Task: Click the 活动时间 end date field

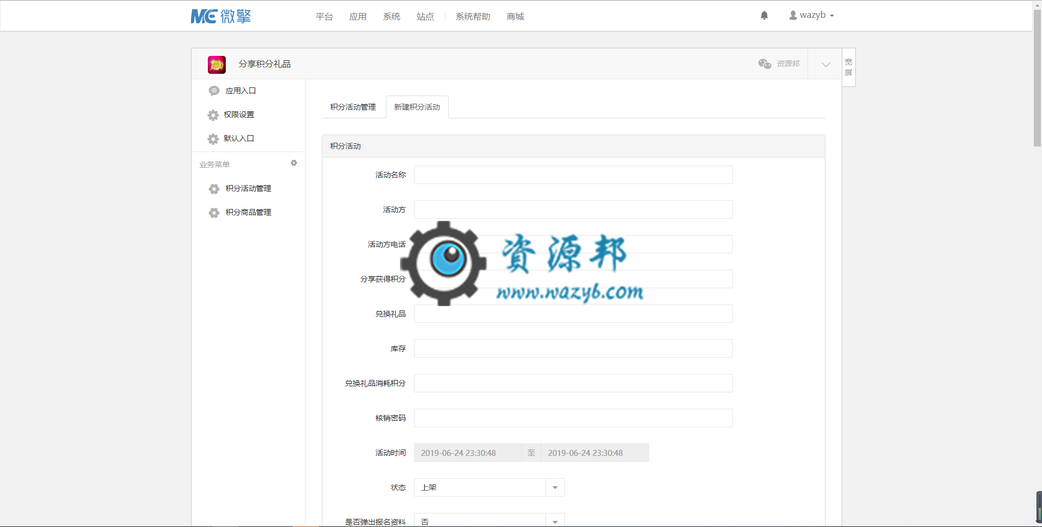Action: pyautogui.click(x=595, y=453)
